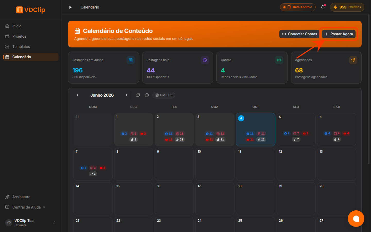Viewport: 371px width, 232px height.
Task: Go to previous month chevron
Action: point(78,95)
